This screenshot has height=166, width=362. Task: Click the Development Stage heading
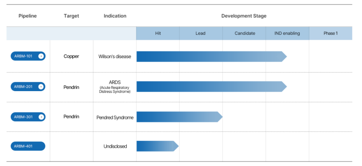(x=244, y=16)
